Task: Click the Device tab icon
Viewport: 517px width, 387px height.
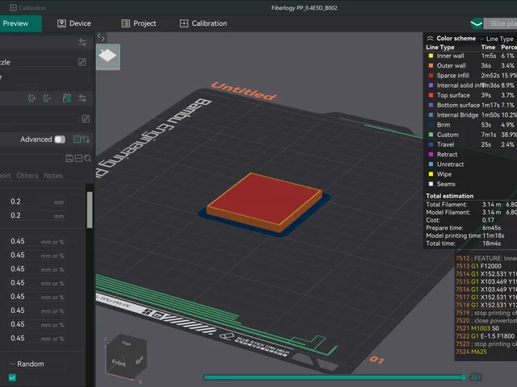Action: point(61,23)
